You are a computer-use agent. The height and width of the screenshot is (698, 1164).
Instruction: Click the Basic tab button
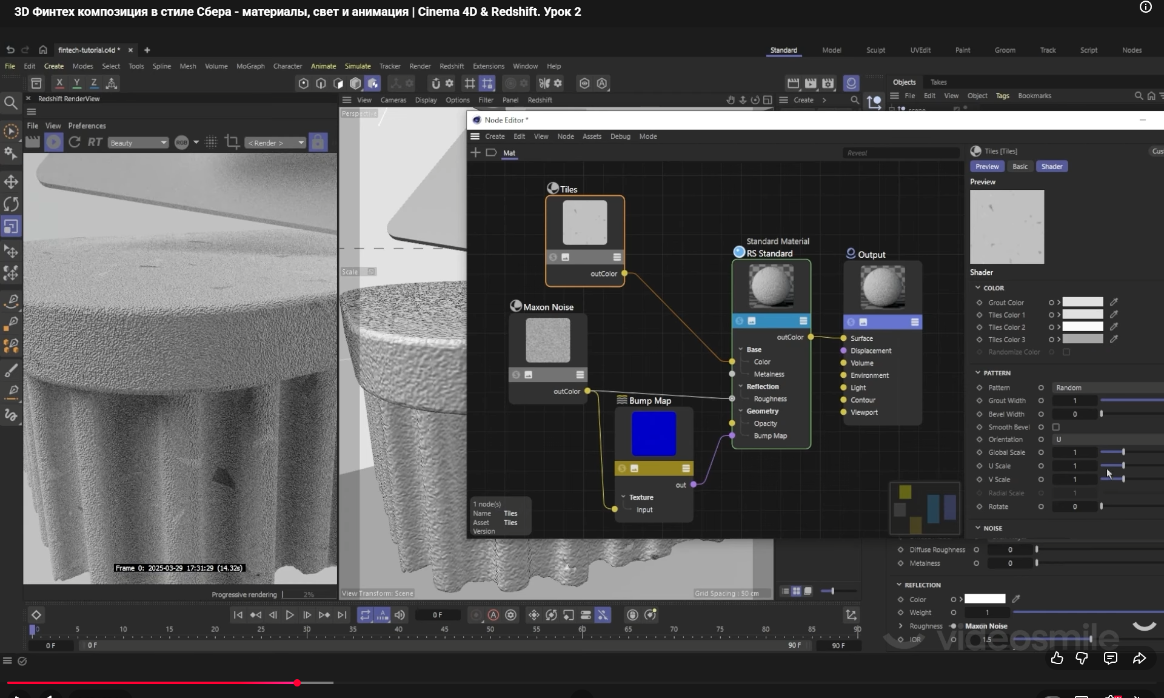(1020, 166)
